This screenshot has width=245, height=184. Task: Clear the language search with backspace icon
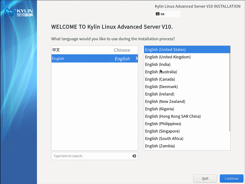134,156
